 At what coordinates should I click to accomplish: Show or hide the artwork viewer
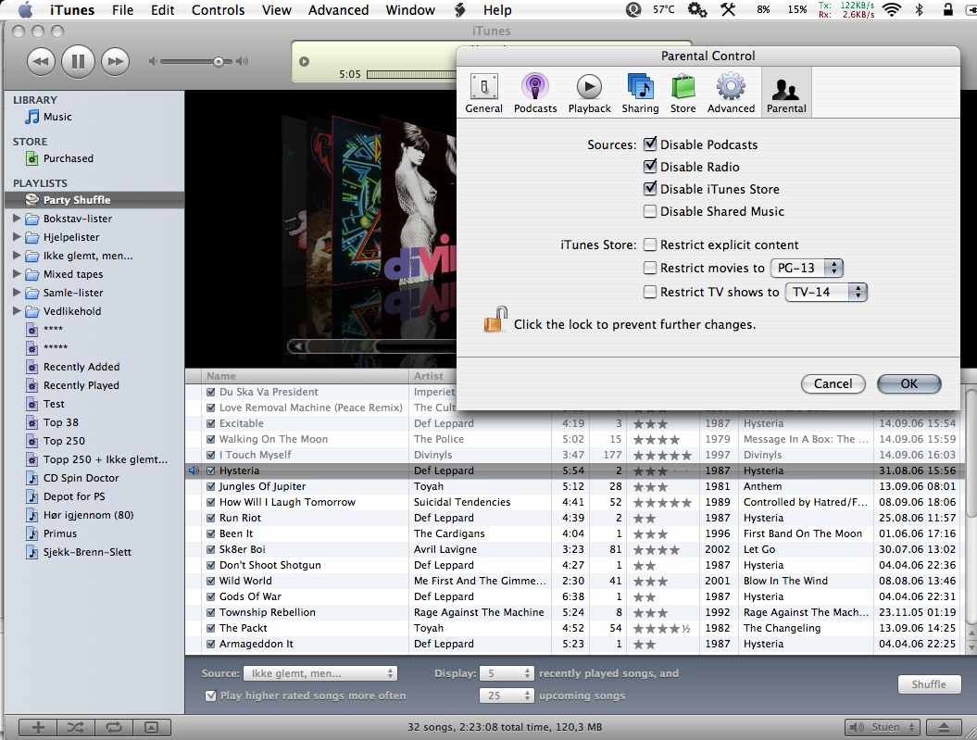(151, 727)
